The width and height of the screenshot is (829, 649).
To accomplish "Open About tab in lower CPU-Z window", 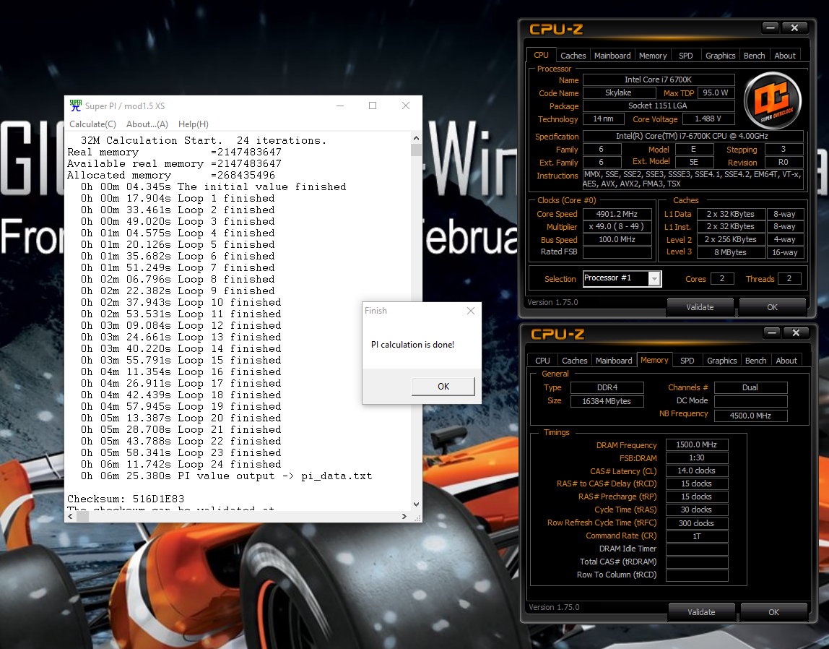I will [x=786, y=360].
